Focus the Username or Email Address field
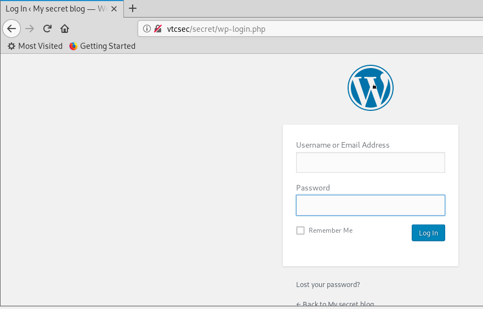 coord(370,162)
